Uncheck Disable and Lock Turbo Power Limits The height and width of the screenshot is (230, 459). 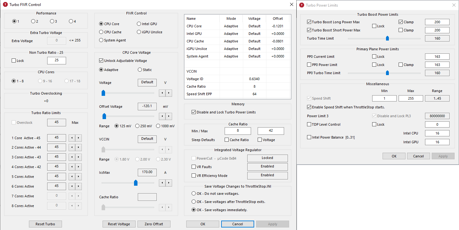click(x=193, y=112)
